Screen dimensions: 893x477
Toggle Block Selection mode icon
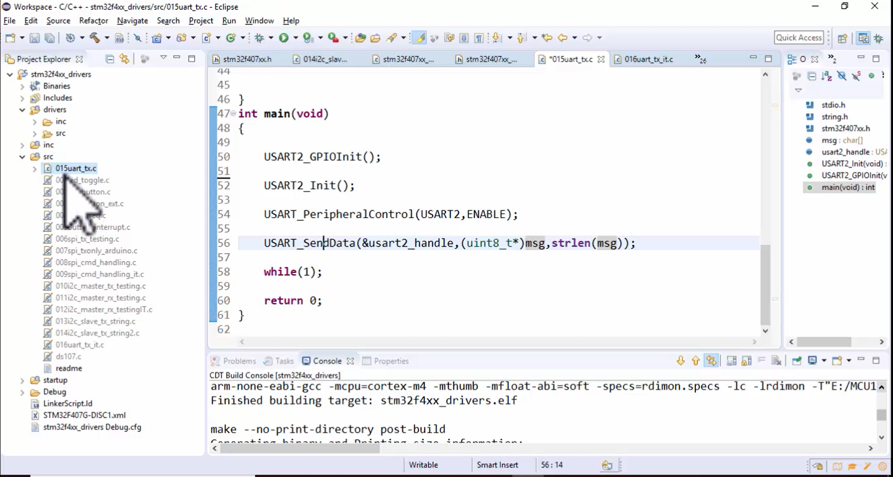pyautogui.click(x=464, y=38)
